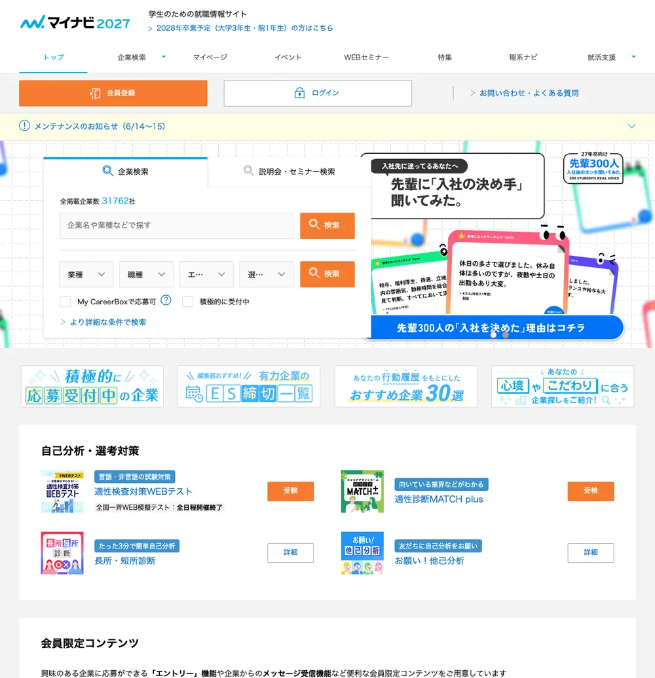
Task: Click the ログイン button
Action: point(318,93)
